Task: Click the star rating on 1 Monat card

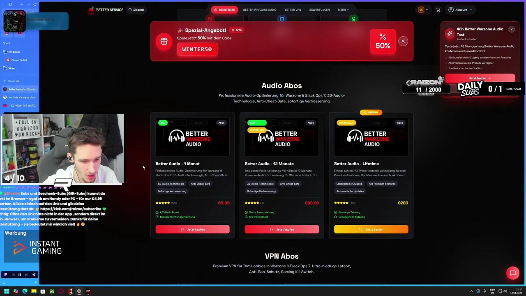Action: 163,203
